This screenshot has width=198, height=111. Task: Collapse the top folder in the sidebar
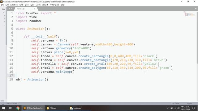[3, 12]
